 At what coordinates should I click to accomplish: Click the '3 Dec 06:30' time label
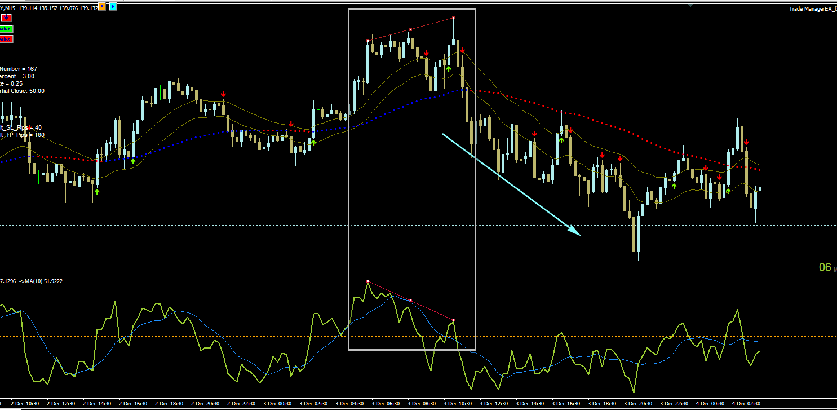pyautogui.click(x=384, y=404)
